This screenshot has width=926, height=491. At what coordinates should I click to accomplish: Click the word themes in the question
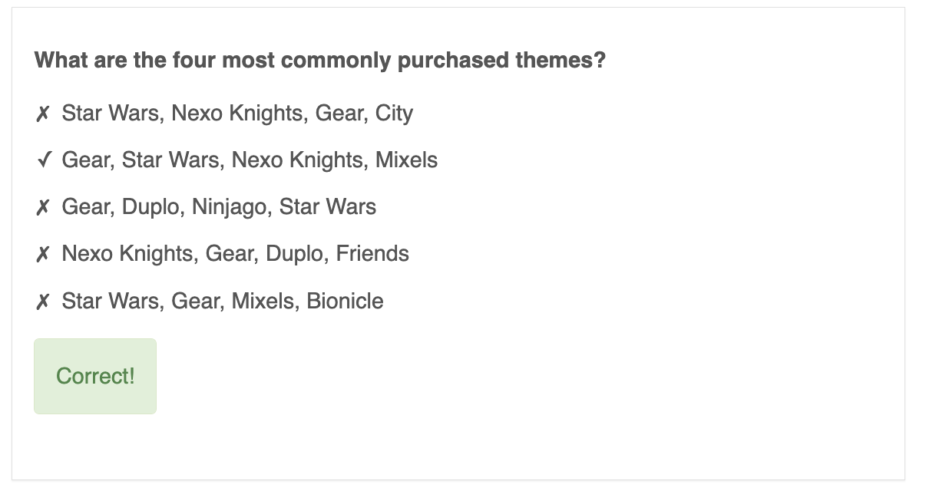coord(567,60)
